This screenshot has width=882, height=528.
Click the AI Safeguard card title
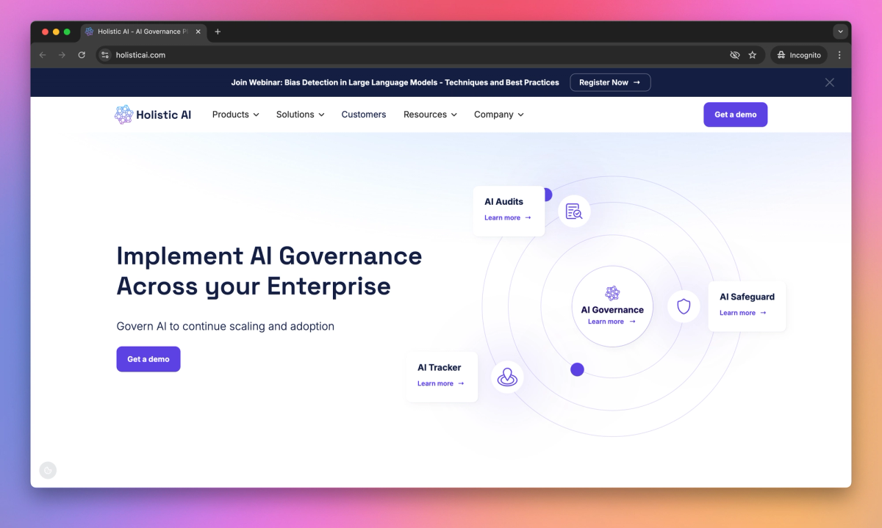tap(747, 297)
